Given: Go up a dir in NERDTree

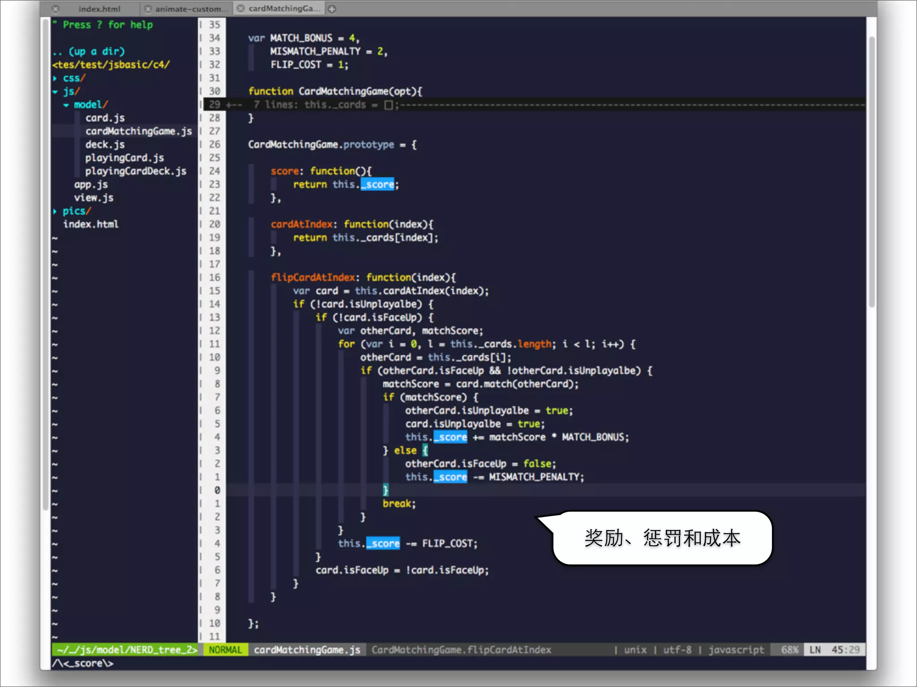Looking at the screenshot, I should coord(89,51).
